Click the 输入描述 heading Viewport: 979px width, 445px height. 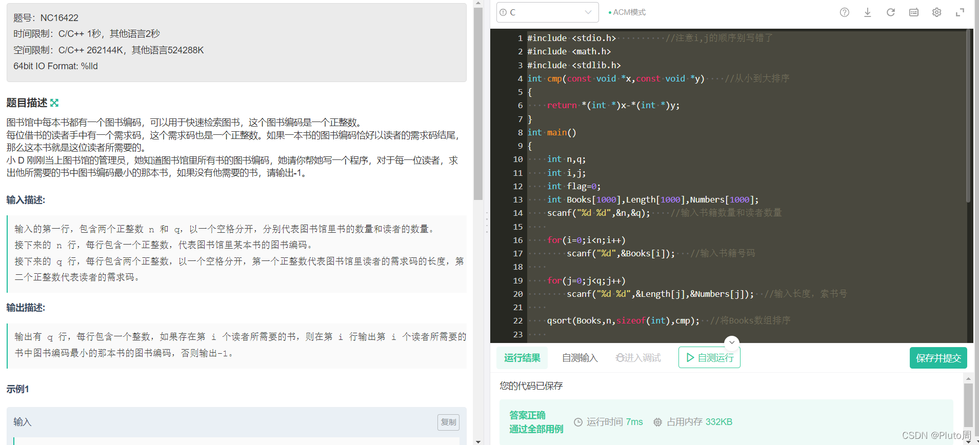point(26,200)
